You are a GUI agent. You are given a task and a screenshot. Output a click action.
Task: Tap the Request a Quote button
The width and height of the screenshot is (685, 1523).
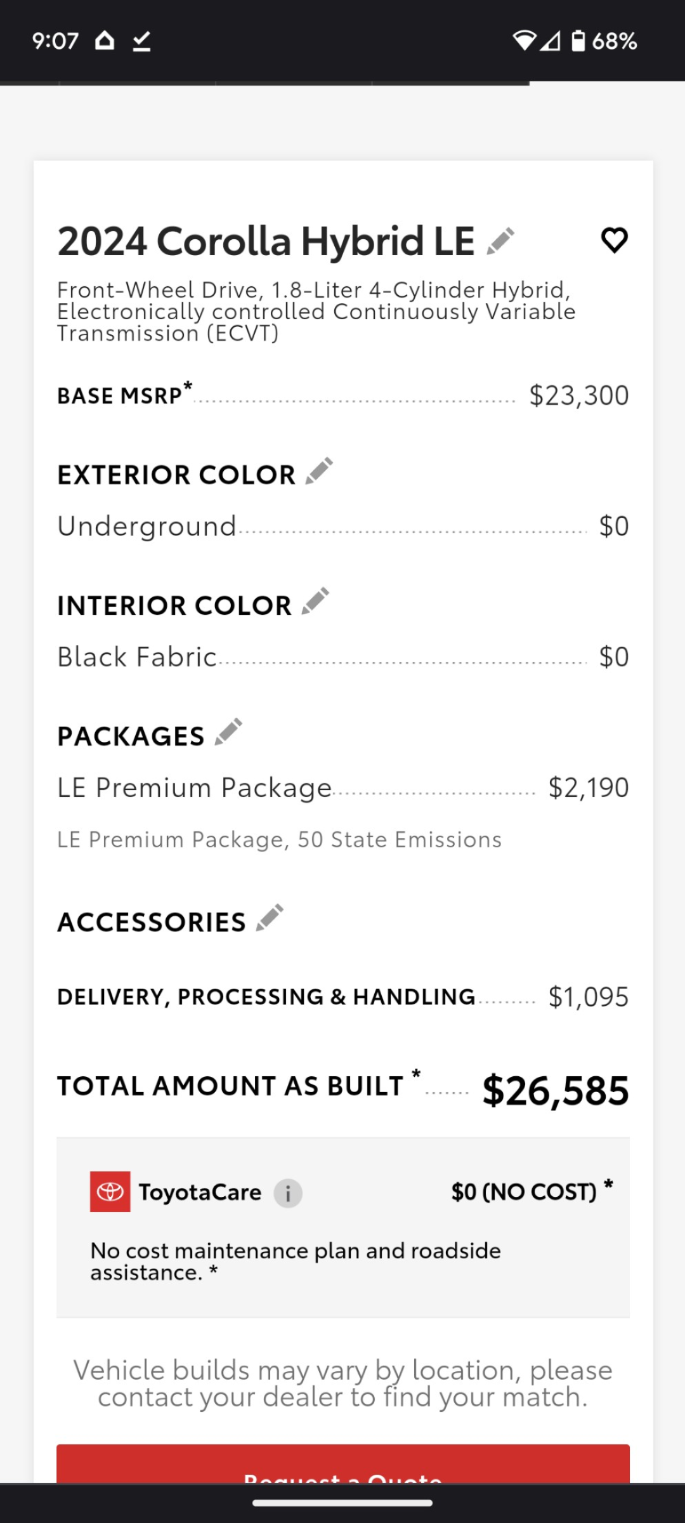point(343,1463)
